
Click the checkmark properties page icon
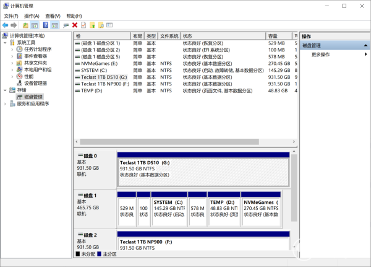[83, 25]
